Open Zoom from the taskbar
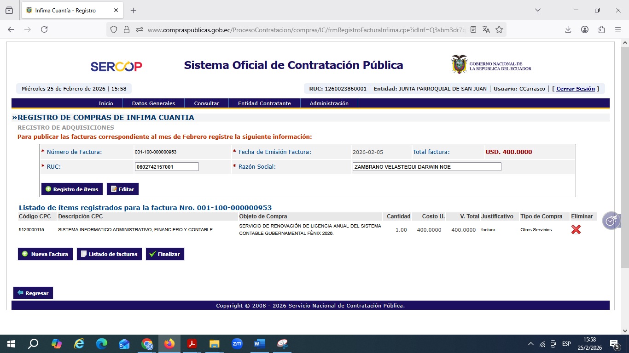 (237, 343)
